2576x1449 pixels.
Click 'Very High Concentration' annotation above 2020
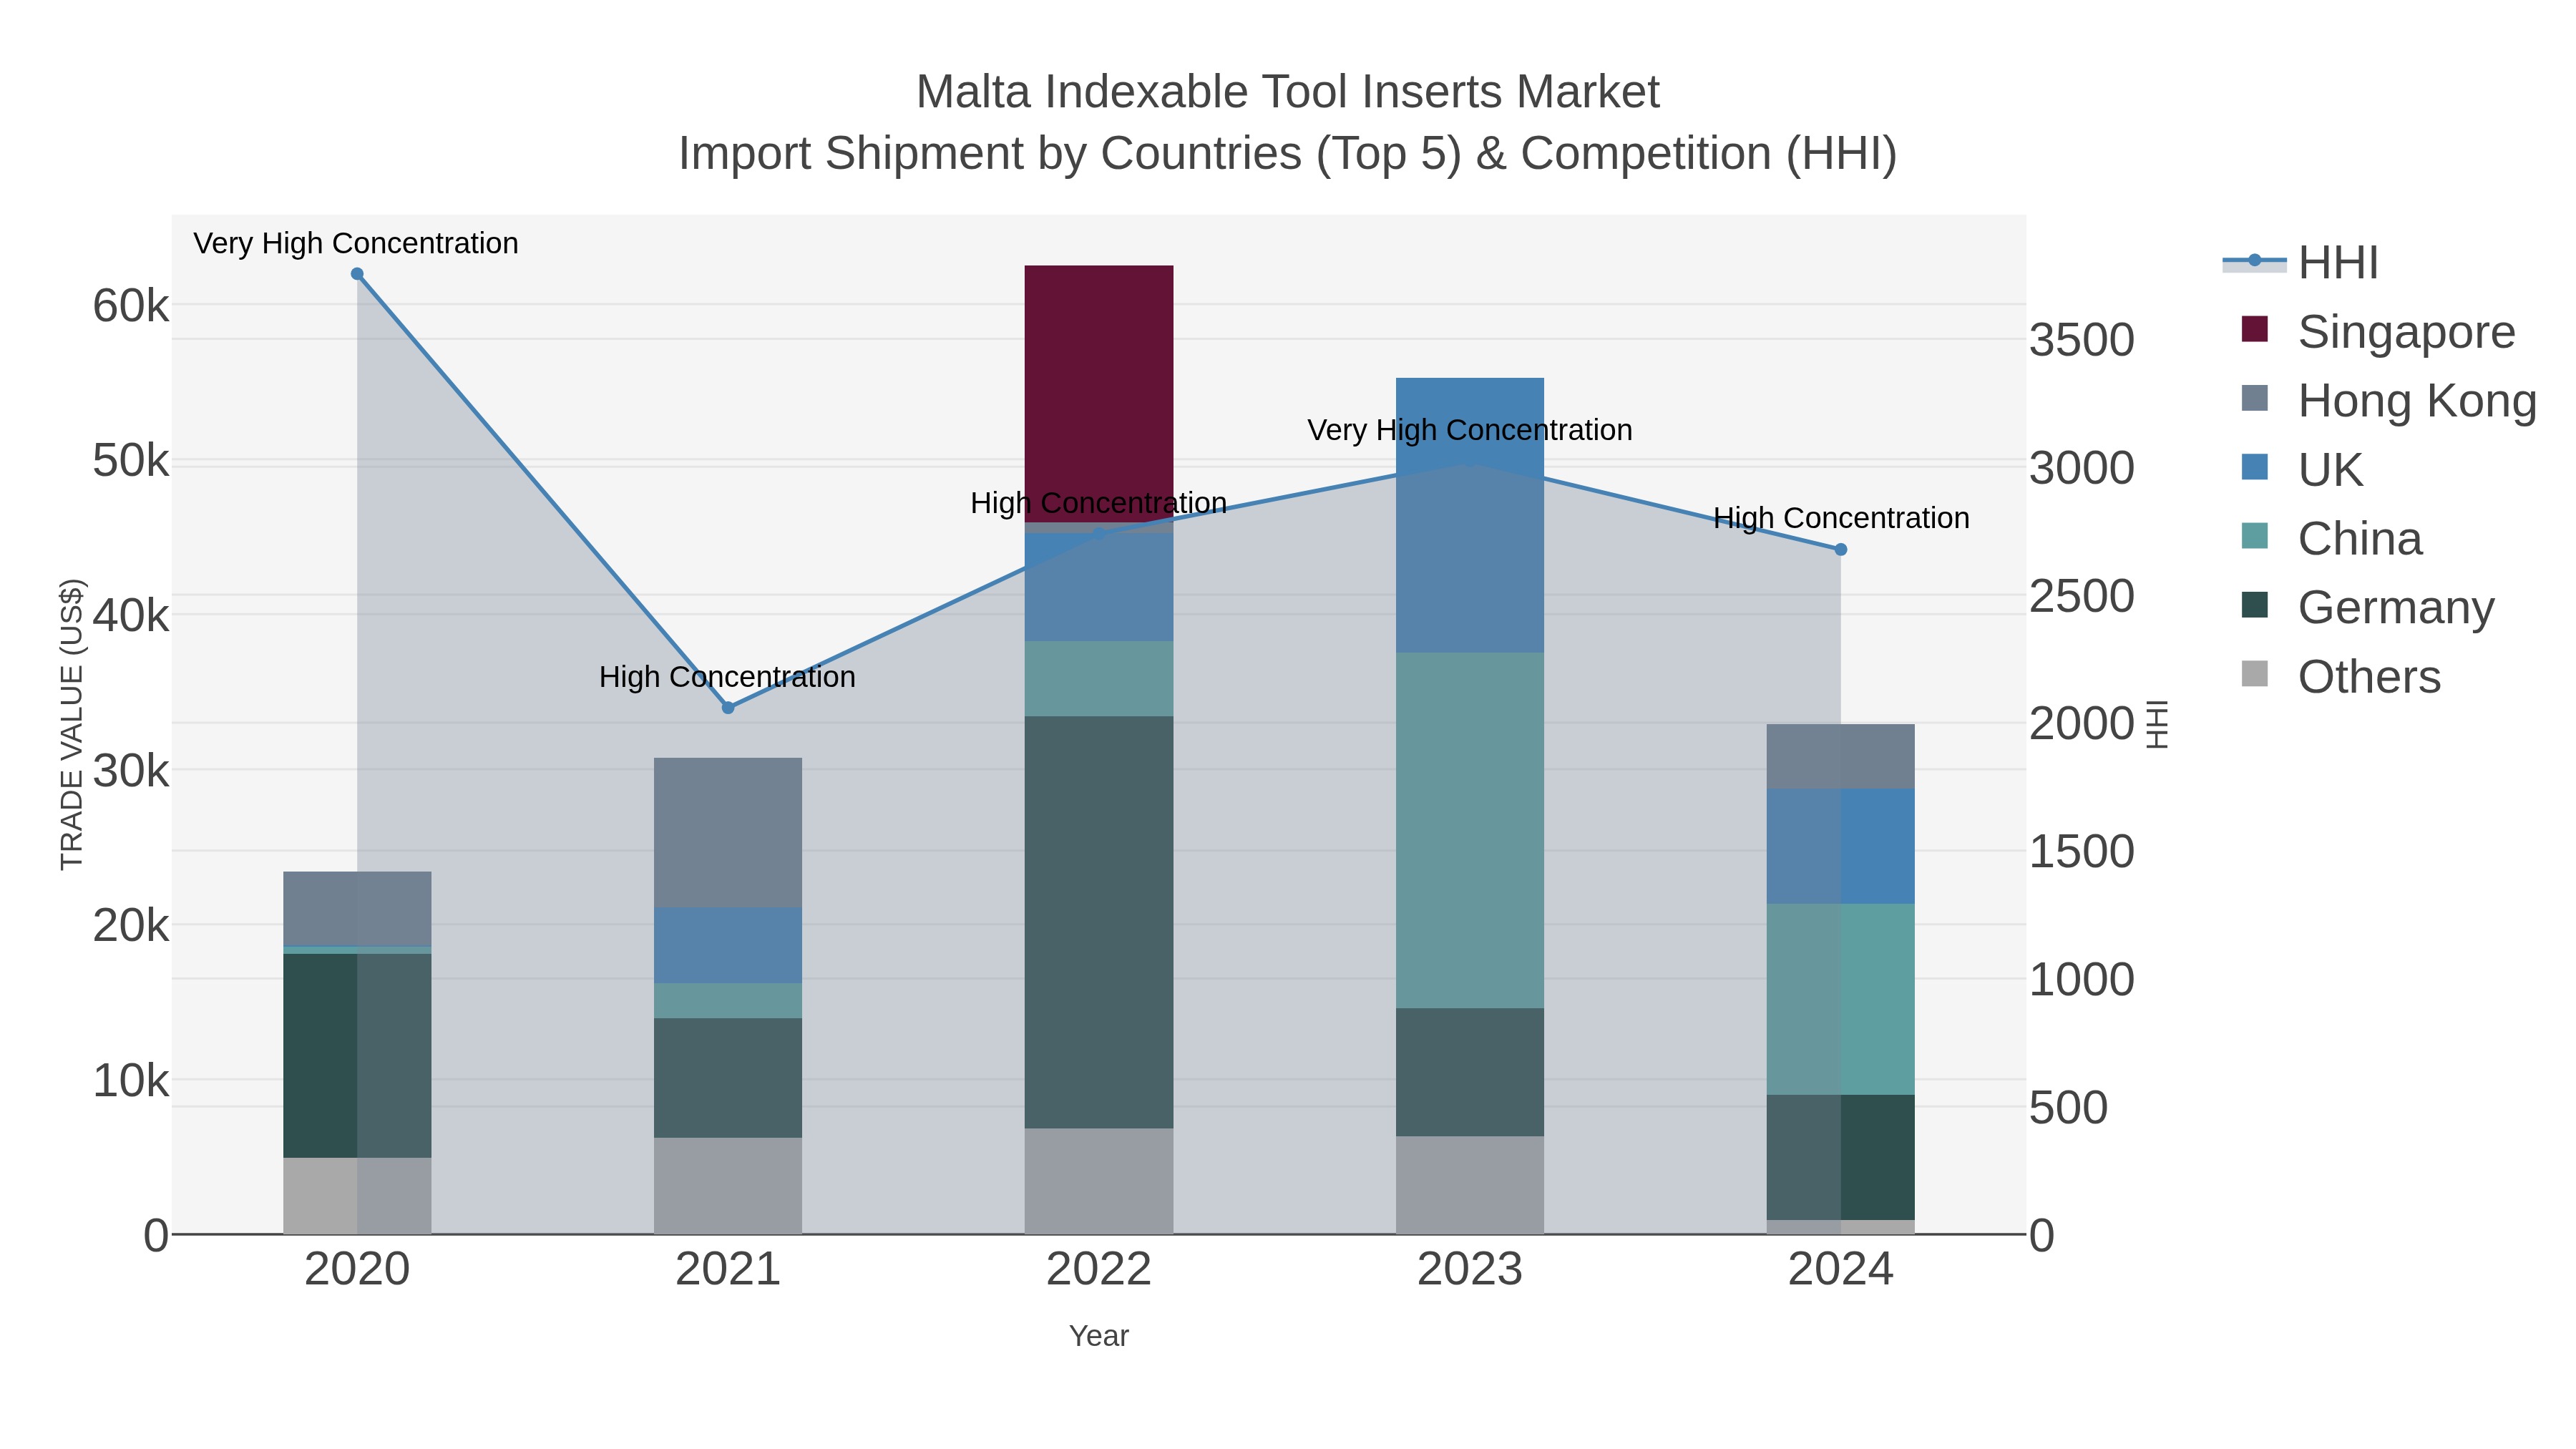356,243
